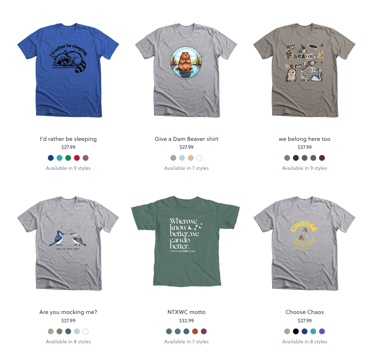This screenshot has width=372, height=356.
Task: Open the Choose Chaos shirt image
Action: point(305,243)
